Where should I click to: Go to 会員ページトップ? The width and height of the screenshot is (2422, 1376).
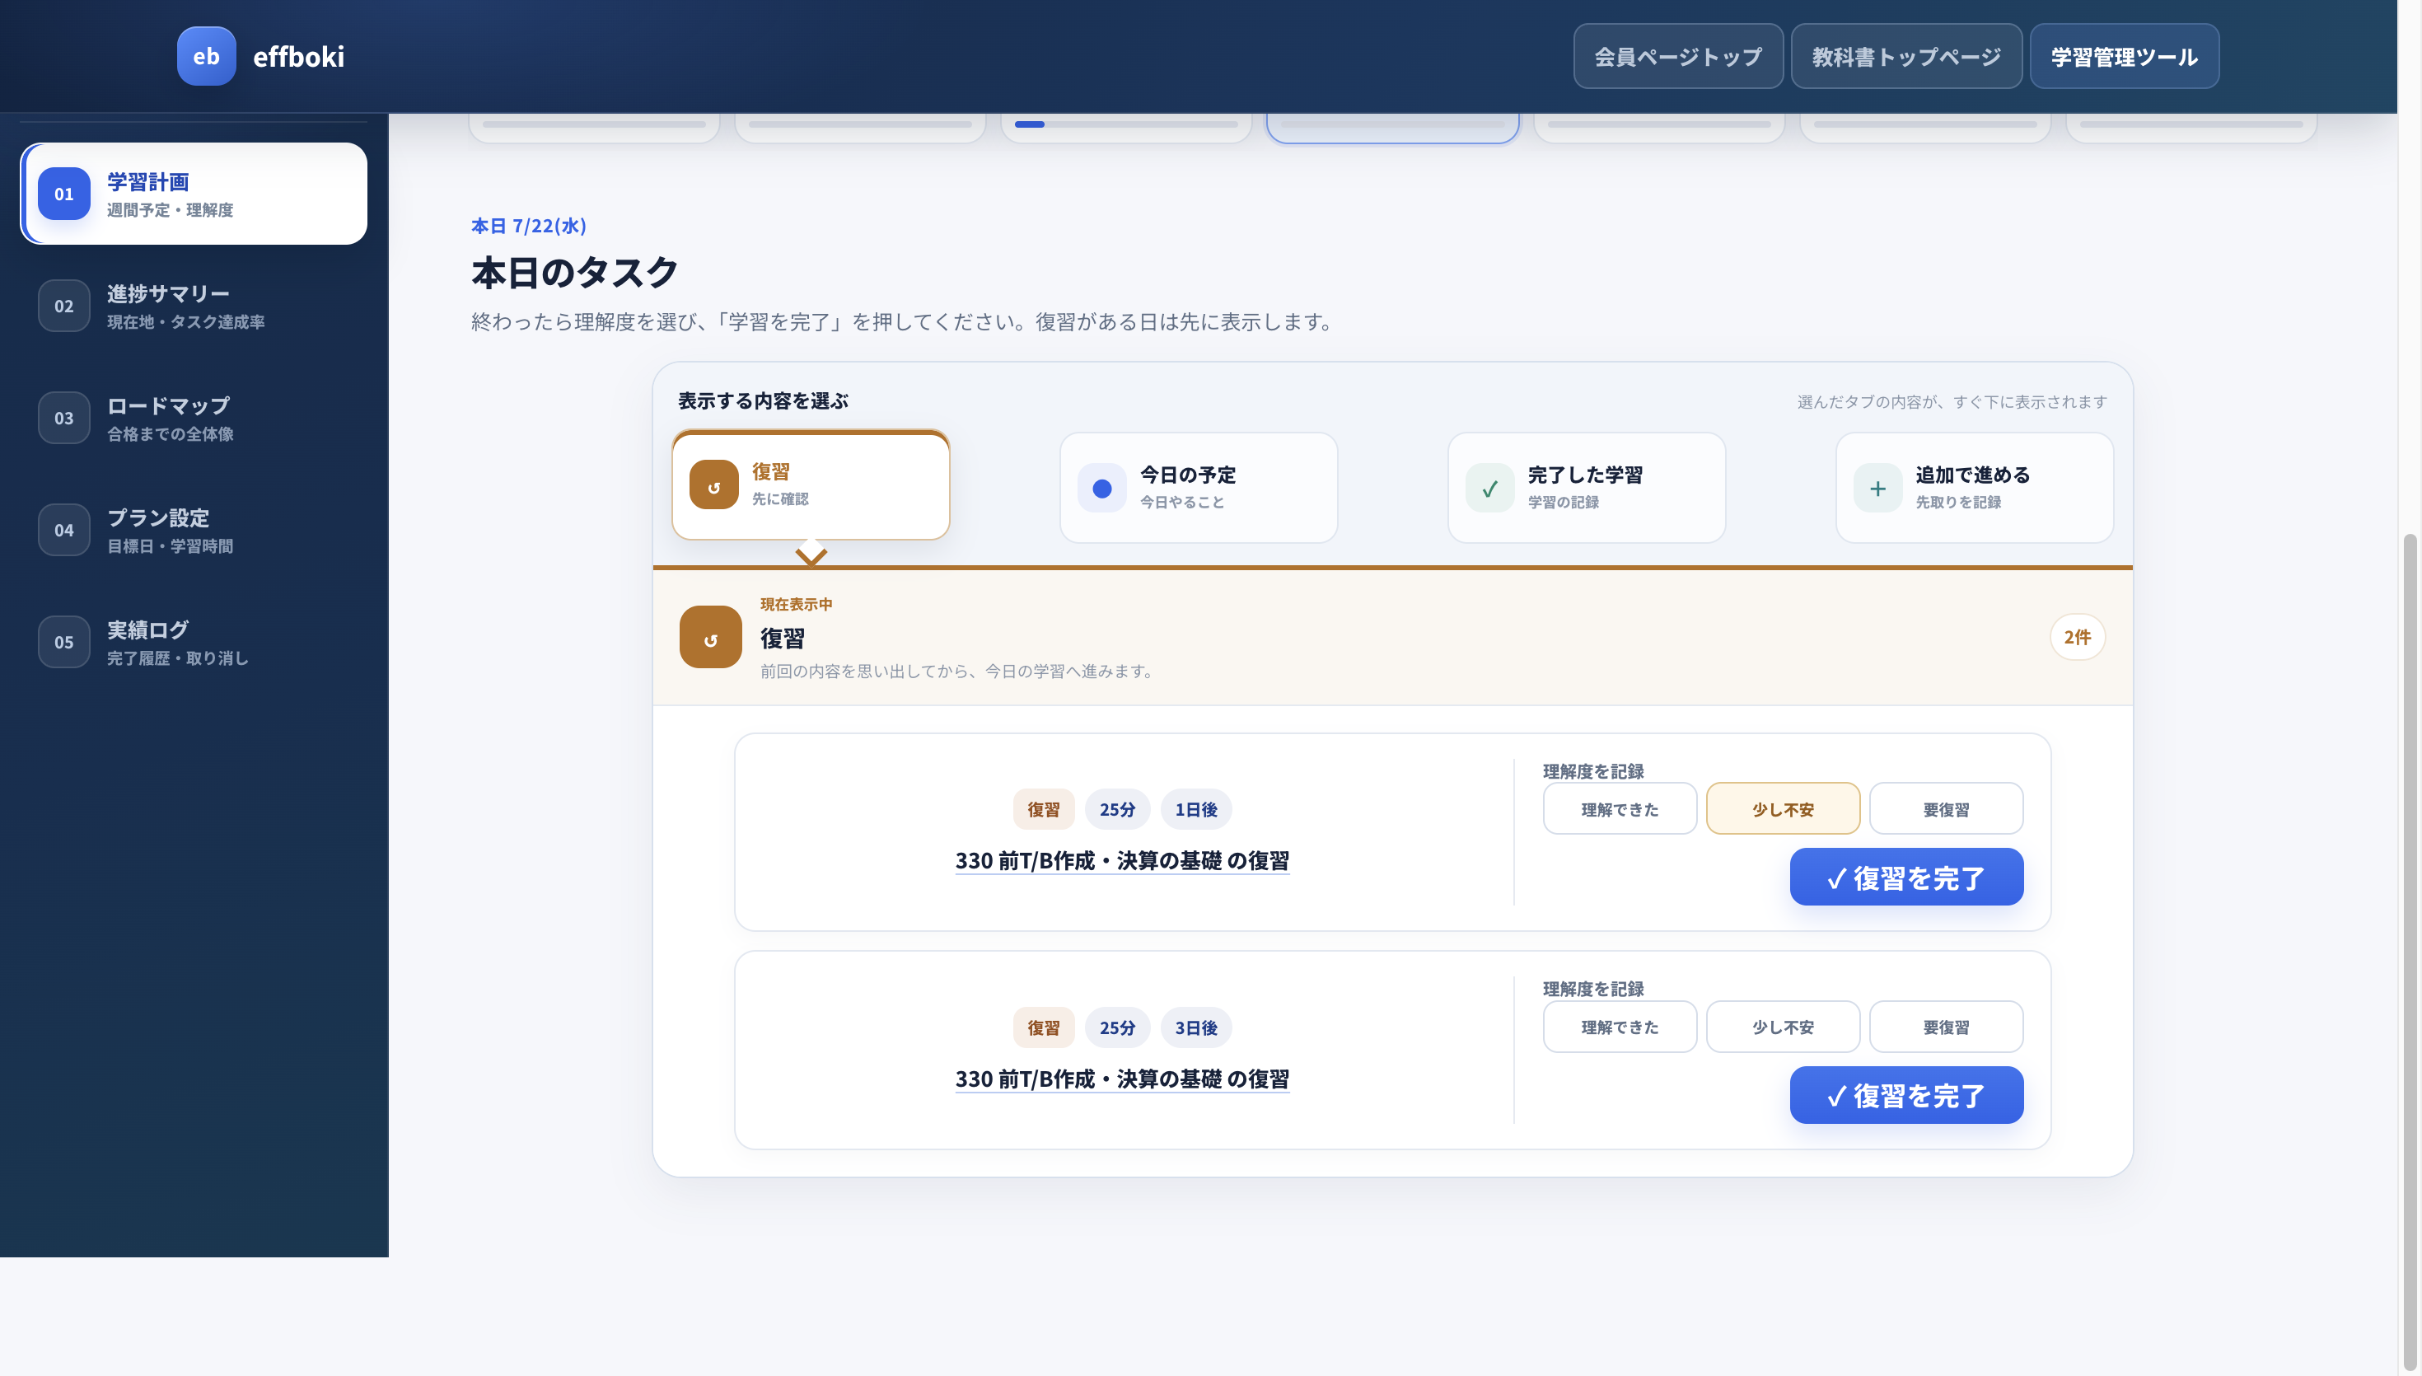1679,57
